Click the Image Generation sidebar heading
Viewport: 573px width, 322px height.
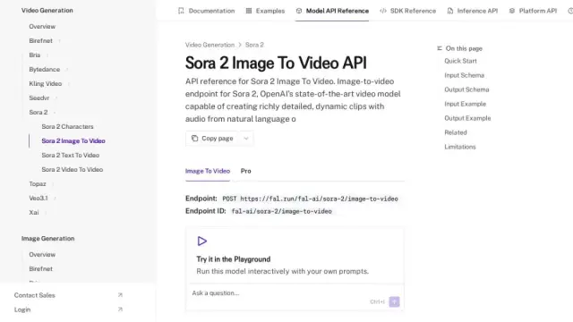[x=47, y=239]
